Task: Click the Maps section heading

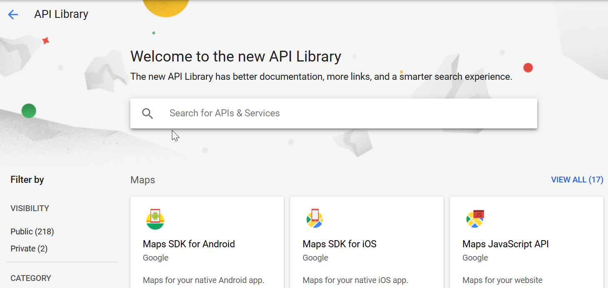Action: click(x=143, y=180)
